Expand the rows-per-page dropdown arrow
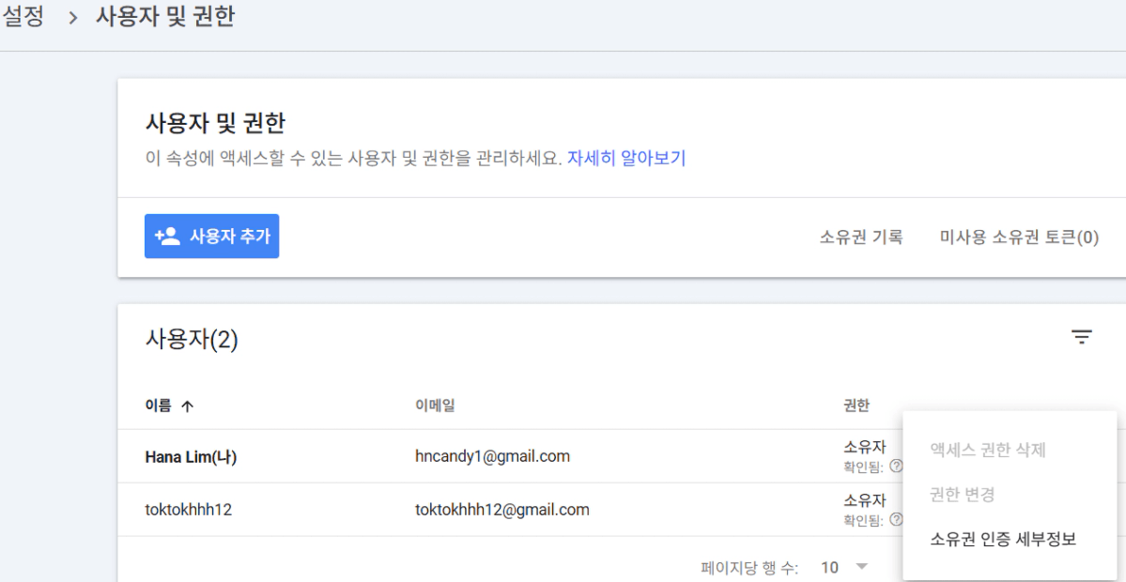The image size is (1126, 582). pos(861,567)
